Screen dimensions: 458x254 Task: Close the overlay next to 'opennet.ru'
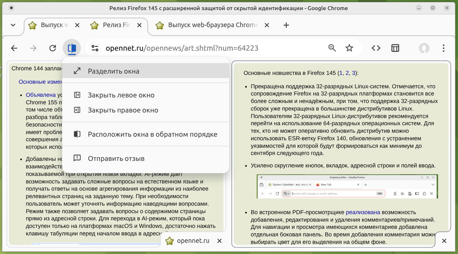219,241
